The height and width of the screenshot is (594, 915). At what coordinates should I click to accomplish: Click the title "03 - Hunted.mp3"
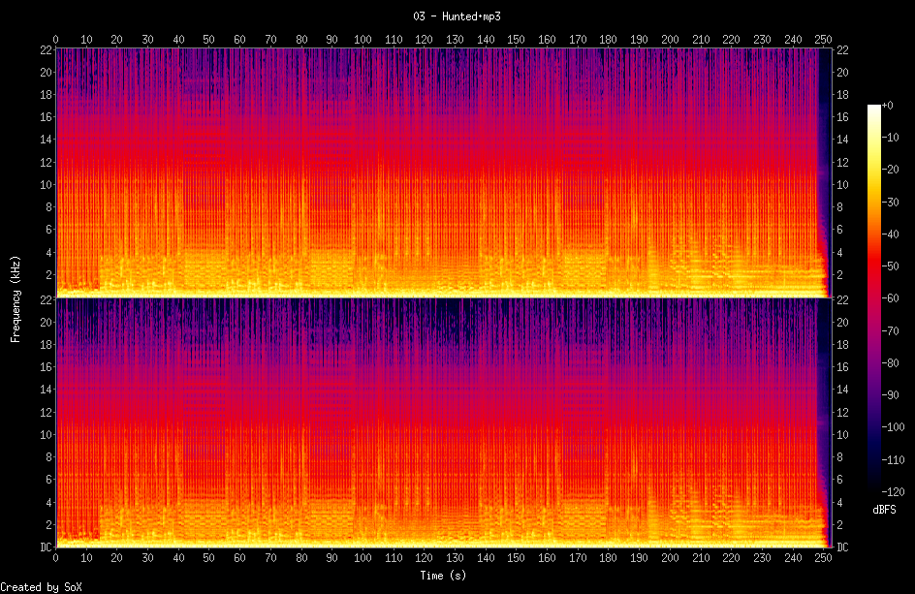[x=457, y=16]
